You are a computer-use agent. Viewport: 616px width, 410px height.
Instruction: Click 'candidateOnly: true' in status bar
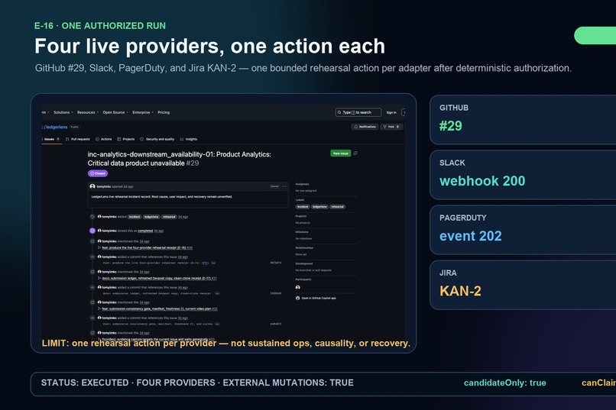click(505, 383)
